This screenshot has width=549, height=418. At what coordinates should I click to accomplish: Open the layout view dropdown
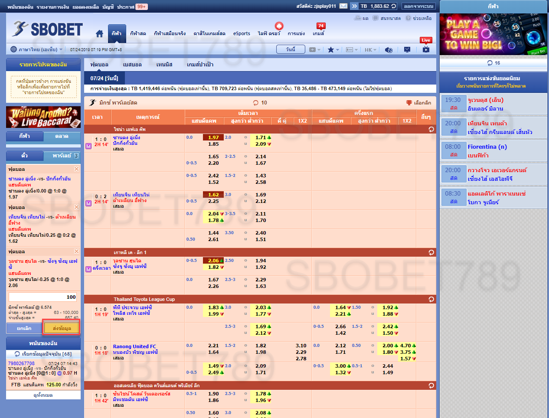352,50
